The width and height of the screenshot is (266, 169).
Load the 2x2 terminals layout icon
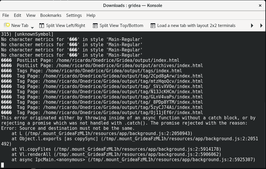point(153,25)
